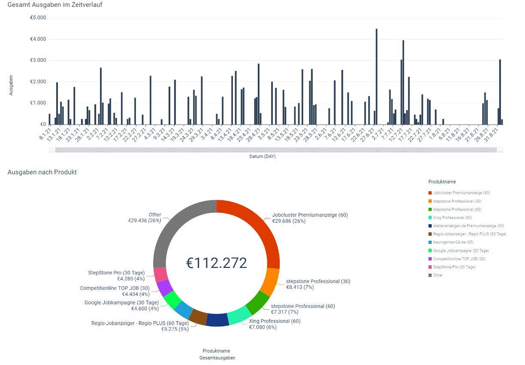Toggle the Other series in legend
Viewport: 525px width, 365px height.
[x=437, y=275]
